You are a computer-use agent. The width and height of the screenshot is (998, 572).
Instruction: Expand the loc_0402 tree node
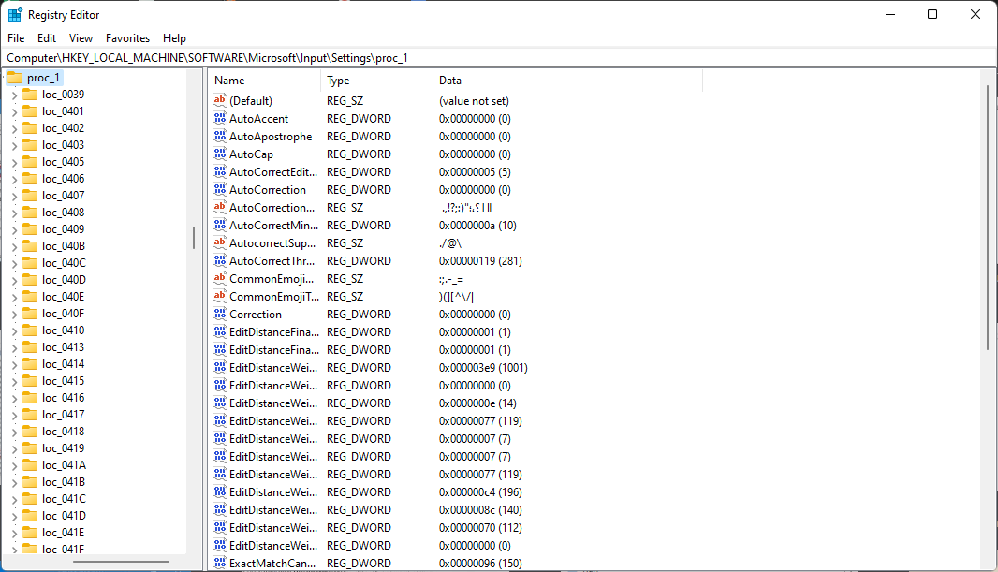[x=14, y=128]
